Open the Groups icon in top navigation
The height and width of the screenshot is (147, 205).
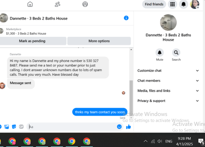[85, 4]
